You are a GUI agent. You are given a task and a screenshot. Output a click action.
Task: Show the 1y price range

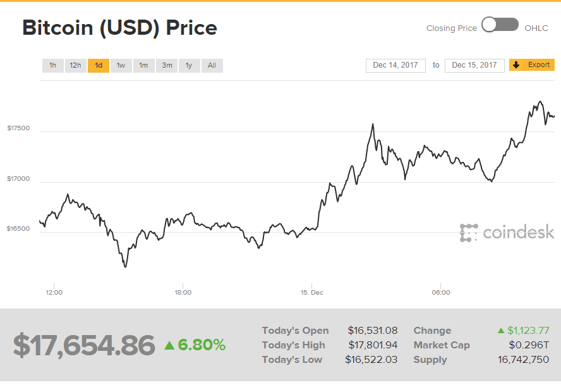coord(189,66)
